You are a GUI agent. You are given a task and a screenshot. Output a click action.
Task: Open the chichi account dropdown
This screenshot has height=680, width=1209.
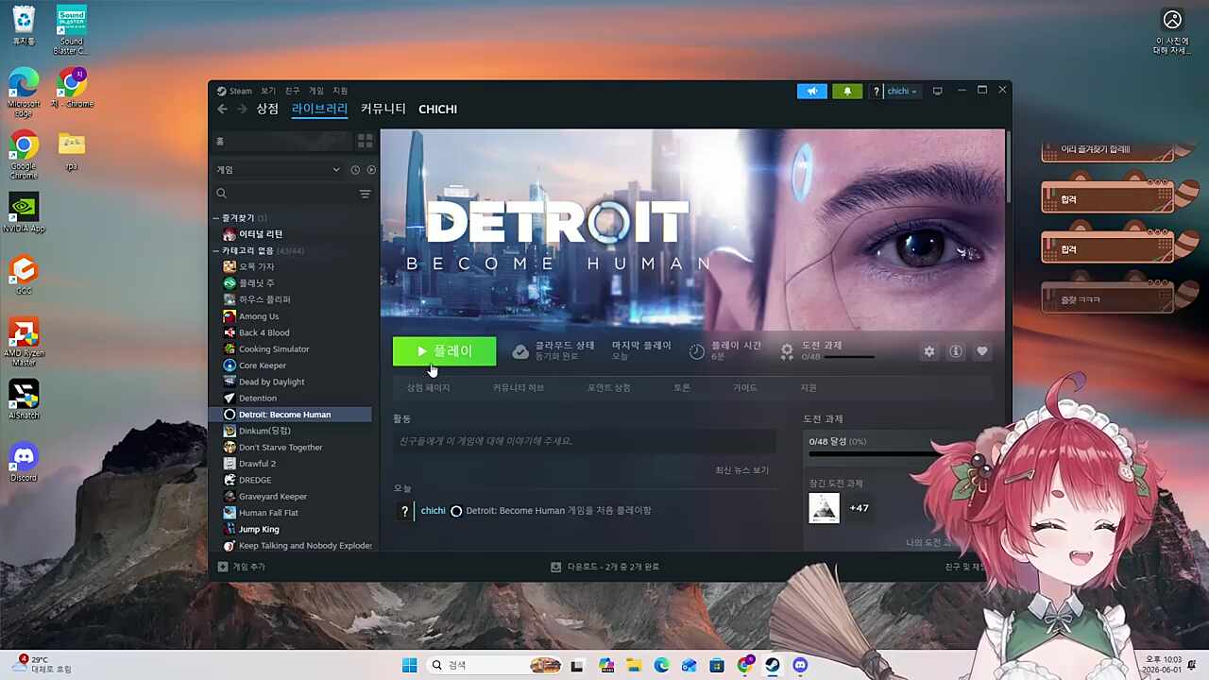coord(902,91)
